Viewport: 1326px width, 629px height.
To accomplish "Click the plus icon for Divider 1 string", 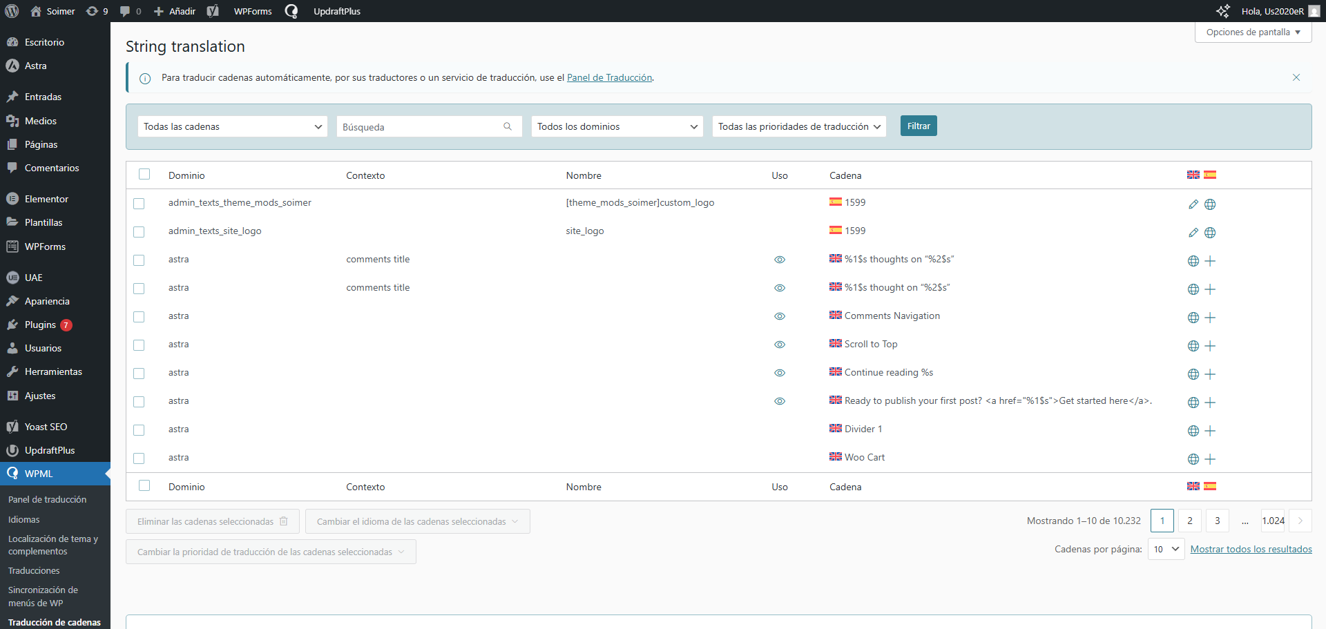I will (1210, 431).
